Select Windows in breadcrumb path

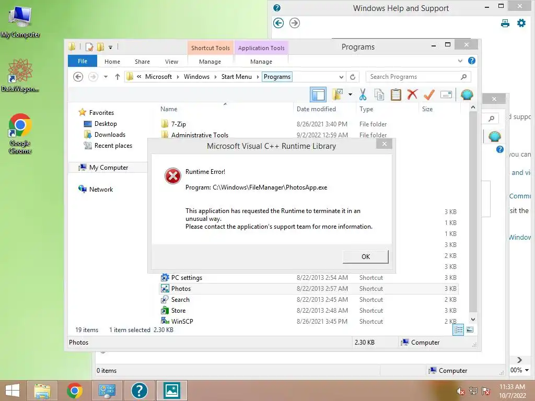click(196, 77)
